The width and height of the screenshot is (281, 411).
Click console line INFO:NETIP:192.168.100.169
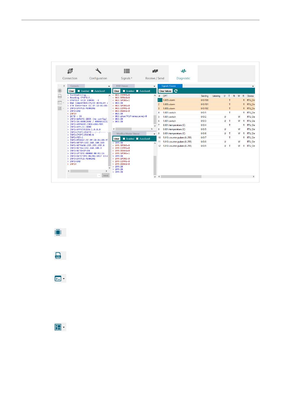click(86, 143)
